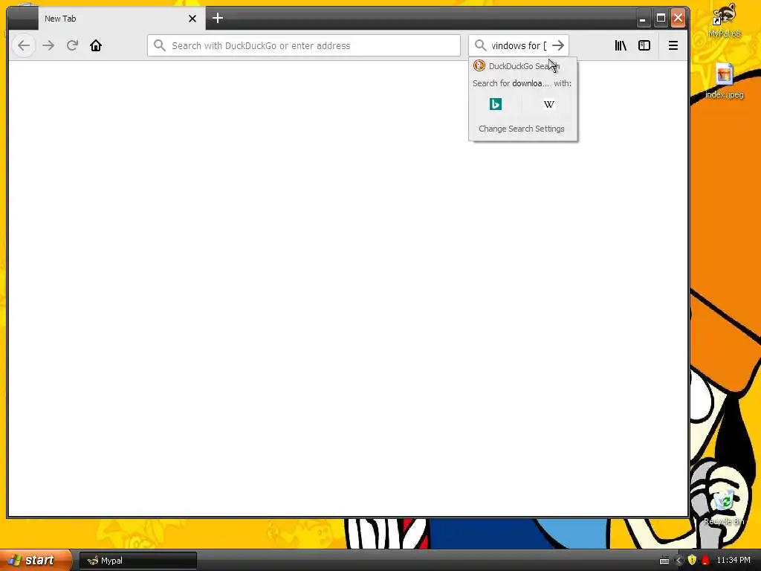
Task: Open the Library bookshelf icon
Action: [x=621, y=45]
